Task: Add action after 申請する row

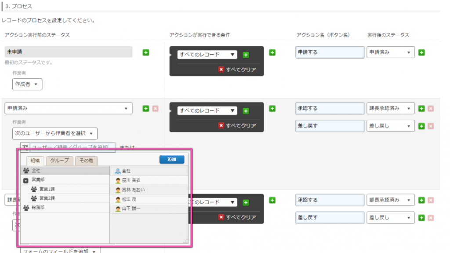Action: pyautogui.click(x=421, y=53)
